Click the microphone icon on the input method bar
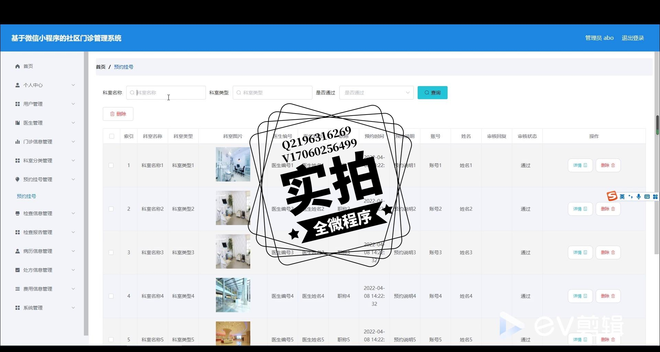Screen dimensions: 660x352 (x=639, y=197)
